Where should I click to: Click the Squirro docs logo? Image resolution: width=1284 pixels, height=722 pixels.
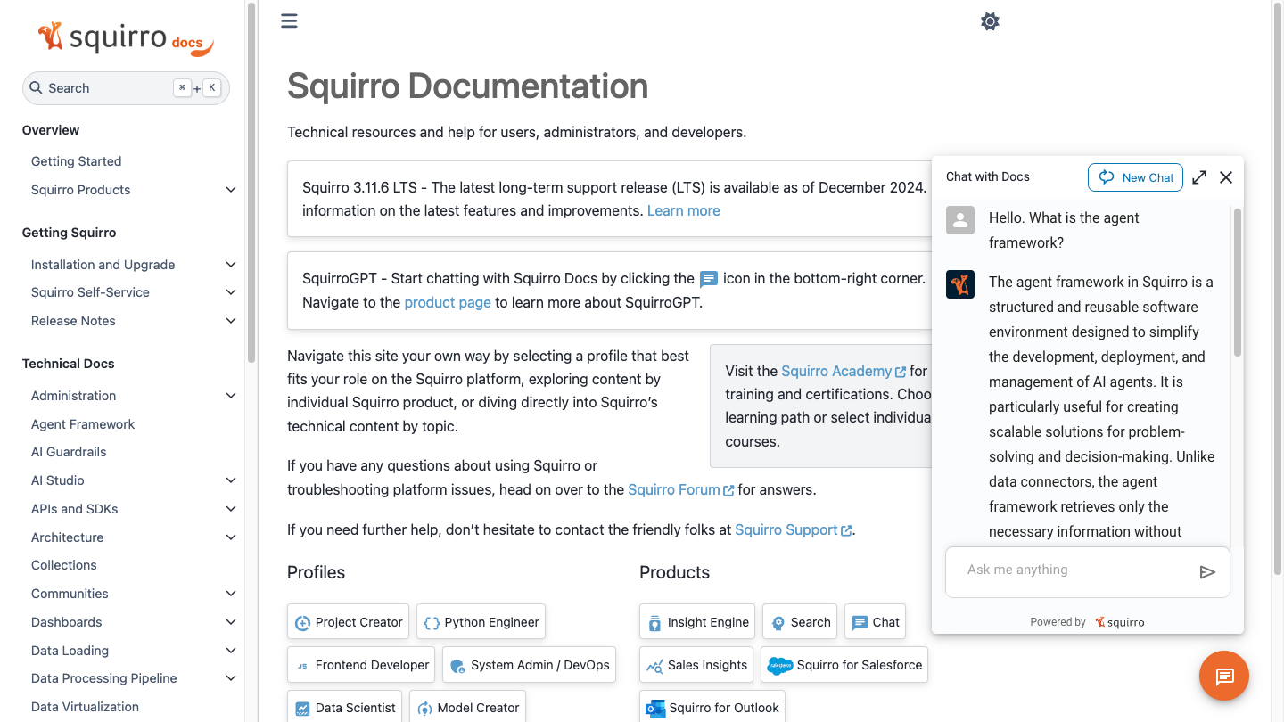point(126,38)
